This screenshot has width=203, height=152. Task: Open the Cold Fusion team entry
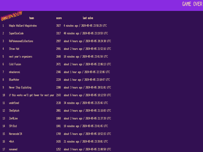(x=15, y=64)
